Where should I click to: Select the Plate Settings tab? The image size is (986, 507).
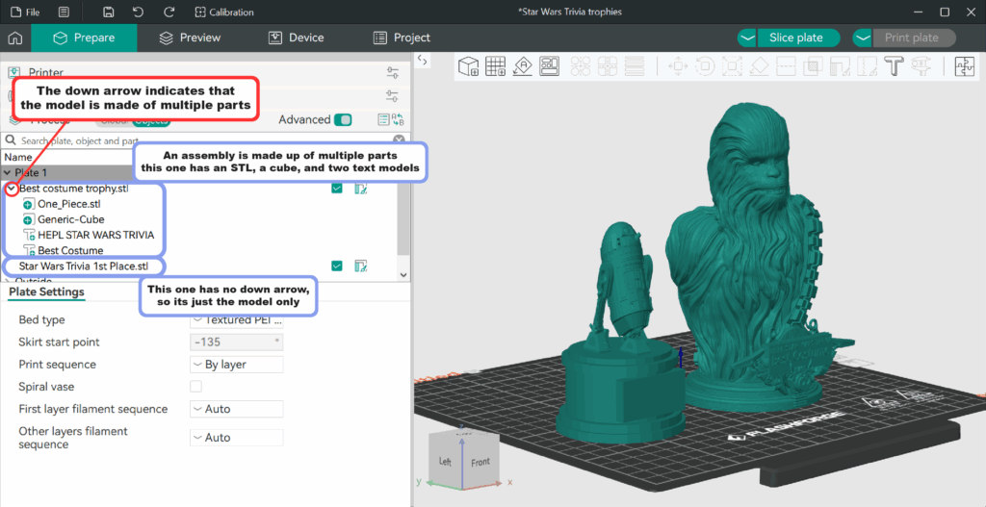pos(46,292)
